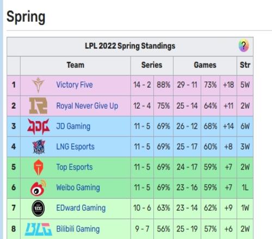Follow the Bilibili Gaming link
The image size is (272, 239).
click(x=78, y=229)
